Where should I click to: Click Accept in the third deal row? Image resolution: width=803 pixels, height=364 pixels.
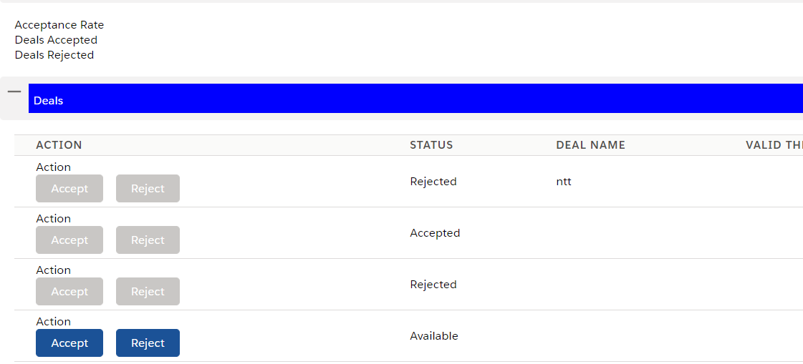69,292
